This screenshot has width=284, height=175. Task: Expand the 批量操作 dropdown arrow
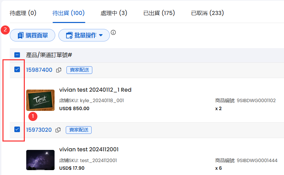coord(101,35)
